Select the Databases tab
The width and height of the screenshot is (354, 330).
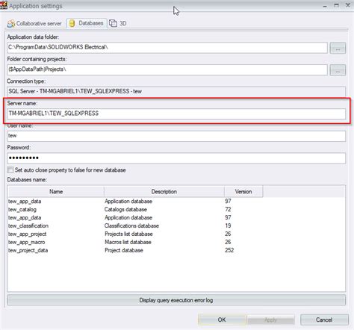tap(87, 23)
